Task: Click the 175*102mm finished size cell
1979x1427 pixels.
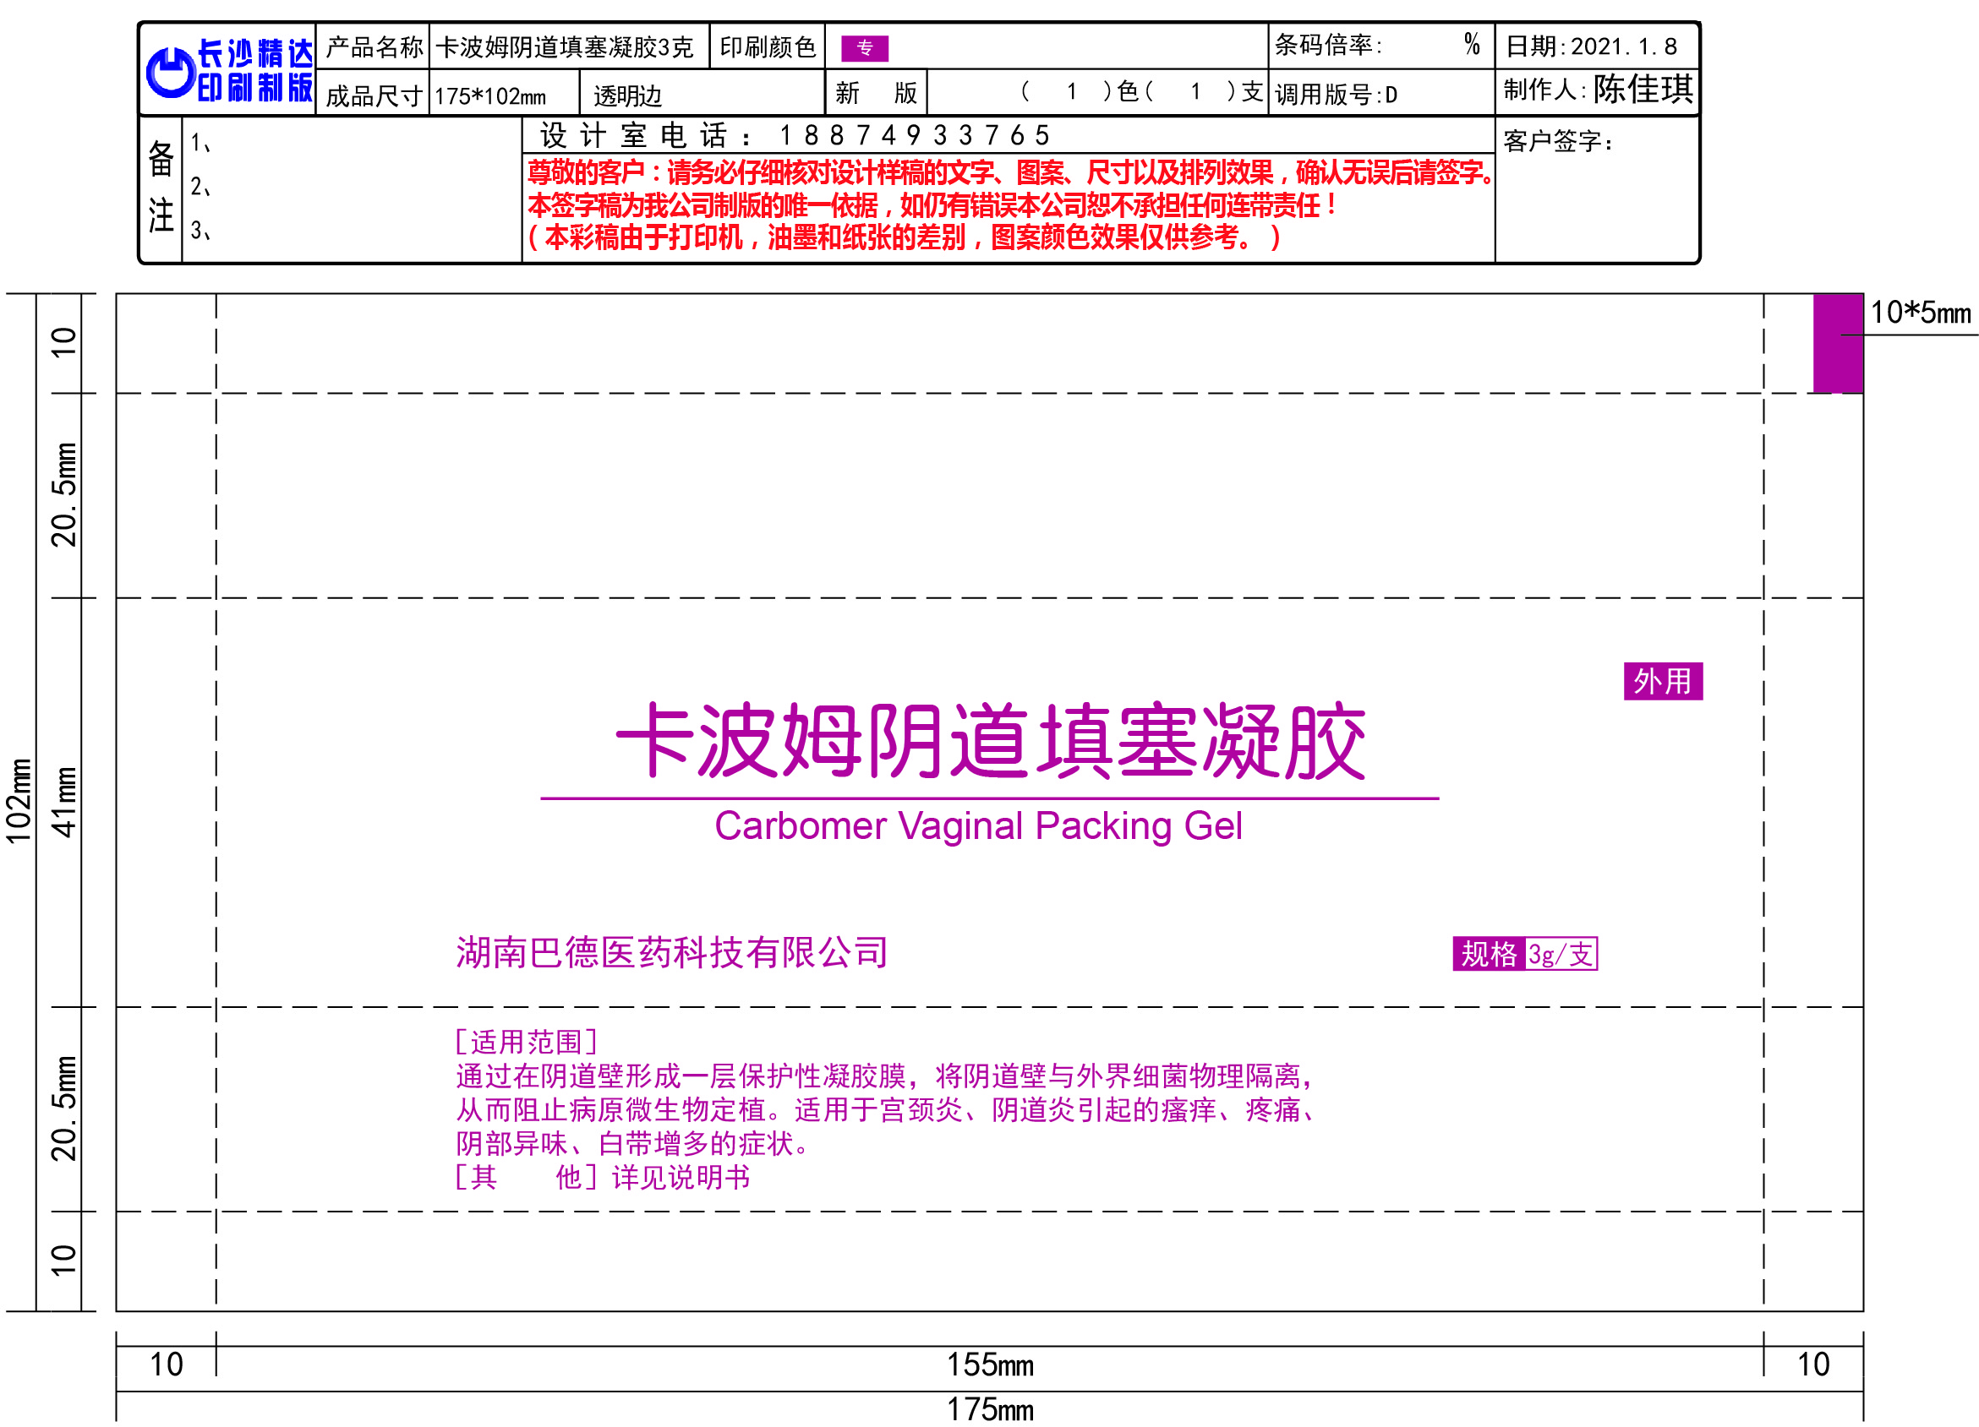Action: [490, 96]
